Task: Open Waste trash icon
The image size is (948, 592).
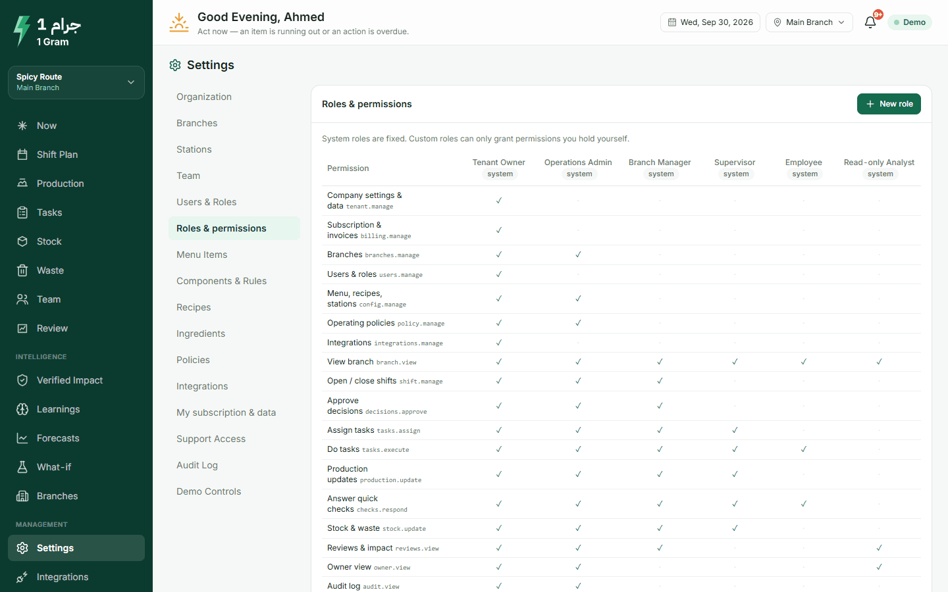Action: (22, 270)
